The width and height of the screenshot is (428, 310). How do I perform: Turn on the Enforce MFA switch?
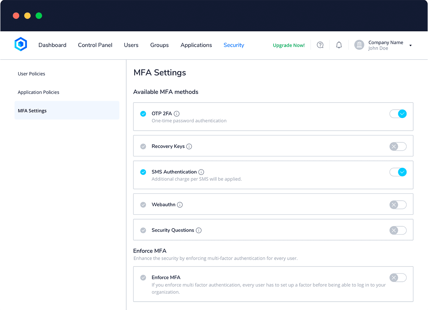398,278
